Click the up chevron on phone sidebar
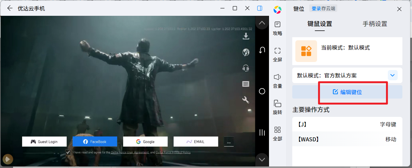 coord(262,23)
